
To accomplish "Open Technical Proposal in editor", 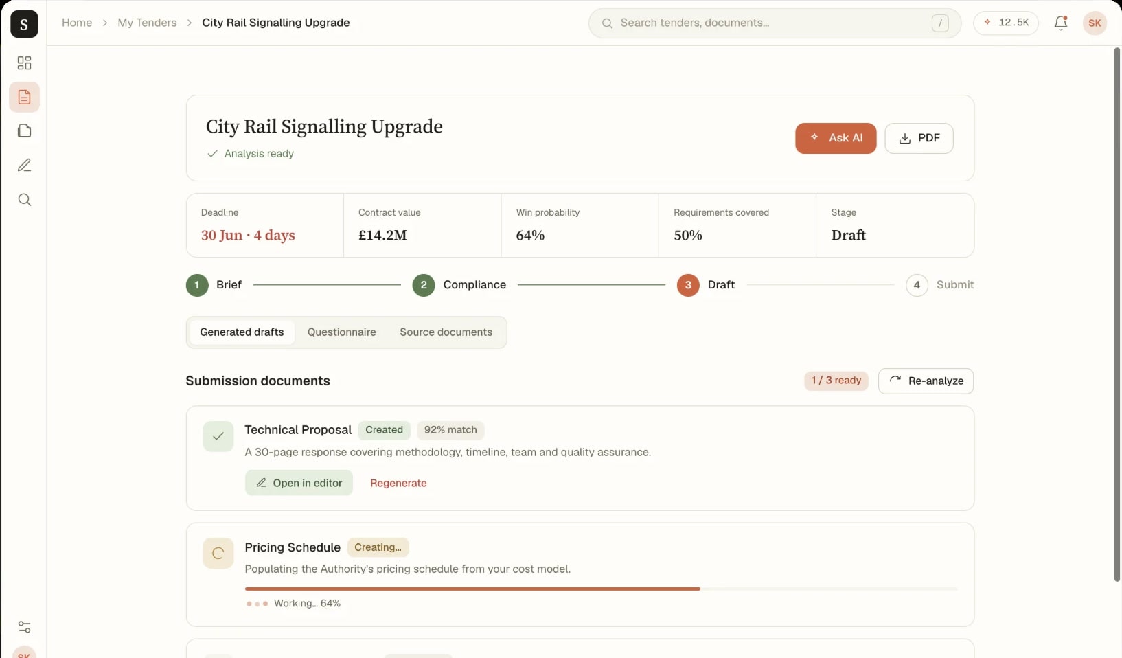I will [299, 483].
